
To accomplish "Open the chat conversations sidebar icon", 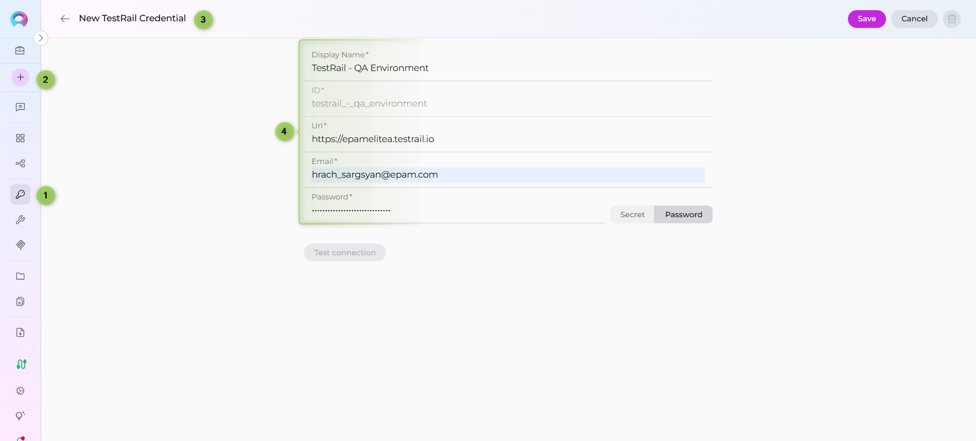I will tap(20, 107).
